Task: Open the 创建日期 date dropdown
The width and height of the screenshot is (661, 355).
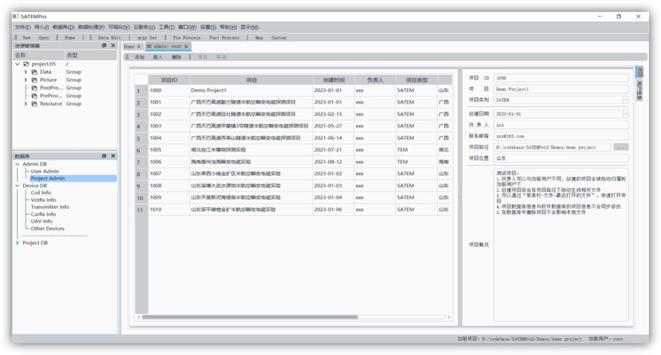Action: coord(625,114)
